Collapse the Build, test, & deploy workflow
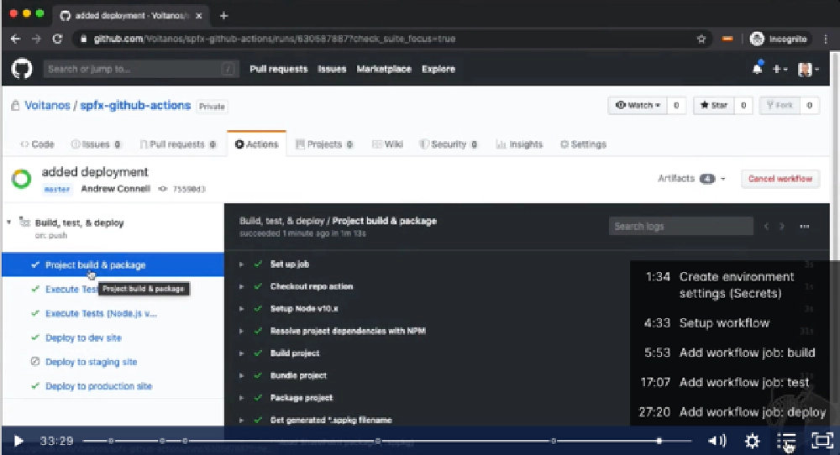This screenshot has height=455, width=840. click(x=9, y=222)
